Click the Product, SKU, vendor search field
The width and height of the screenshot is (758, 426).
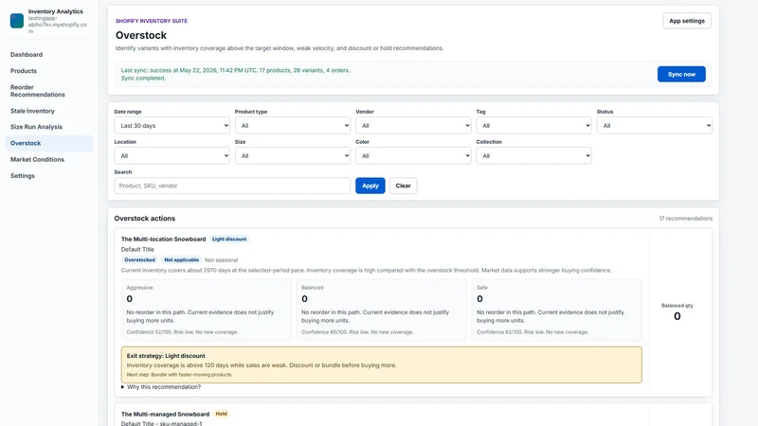click(232, 186)
